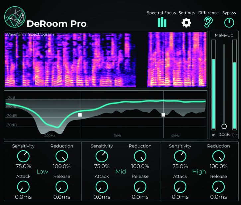Click Low Sensitivity value 75.0%
This screenshot has height=205, width=241.
pos(23,166)
